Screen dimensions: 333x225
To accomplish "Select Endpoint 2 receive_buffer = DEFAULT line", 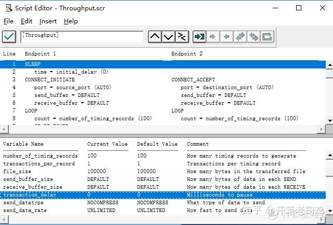I will pos(218,103).
